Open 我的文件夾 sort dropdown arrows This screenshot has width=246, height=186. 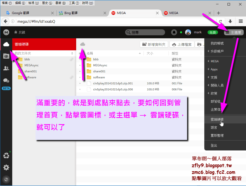click(x=72, y=53)
